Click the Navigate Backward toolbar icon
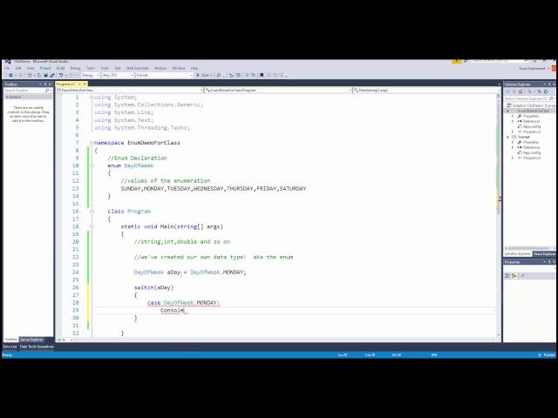Screen dimensions: 558x418 tap(10, 75)
